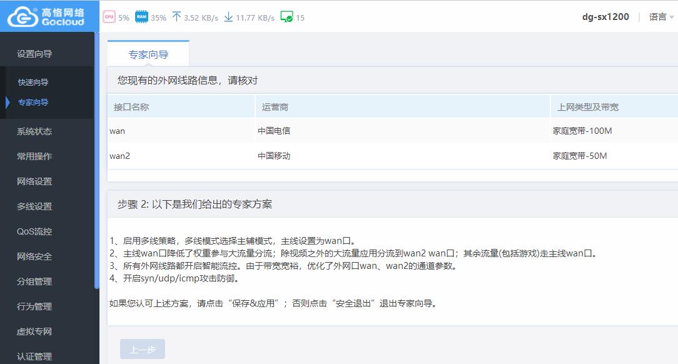
Task: Select 专家向导 in the sidebar
Action: 33,103
